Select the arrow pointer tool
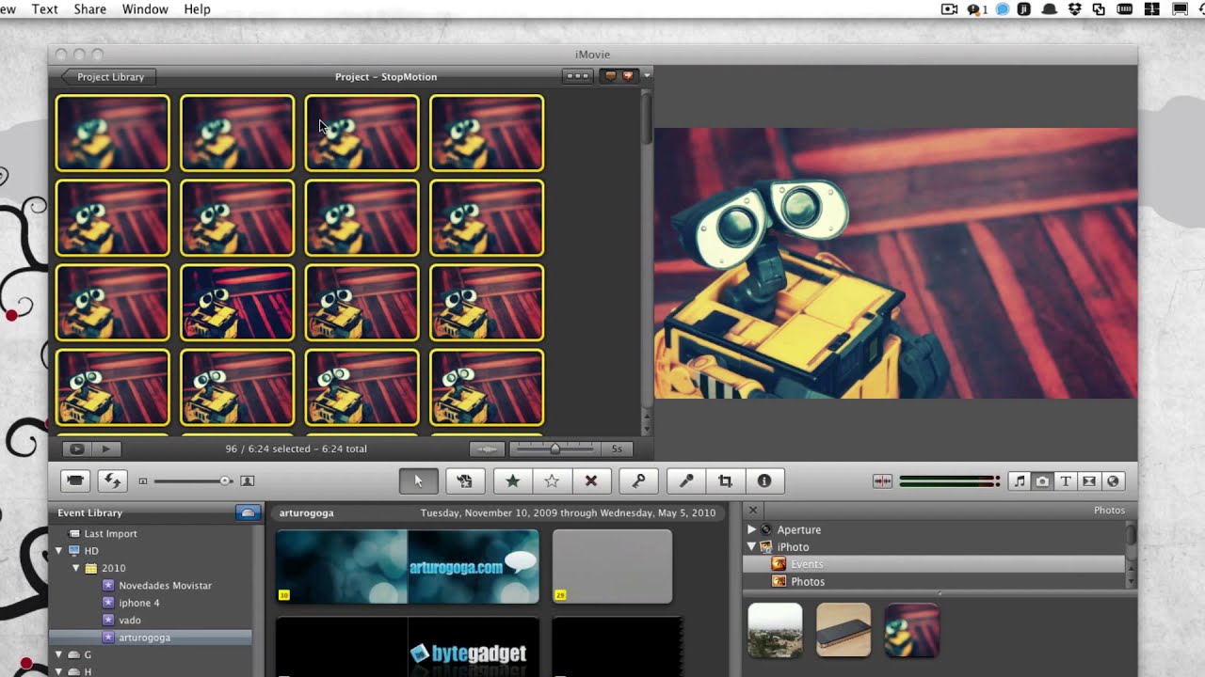1205x677 pixels. click(x=418, y=480)
